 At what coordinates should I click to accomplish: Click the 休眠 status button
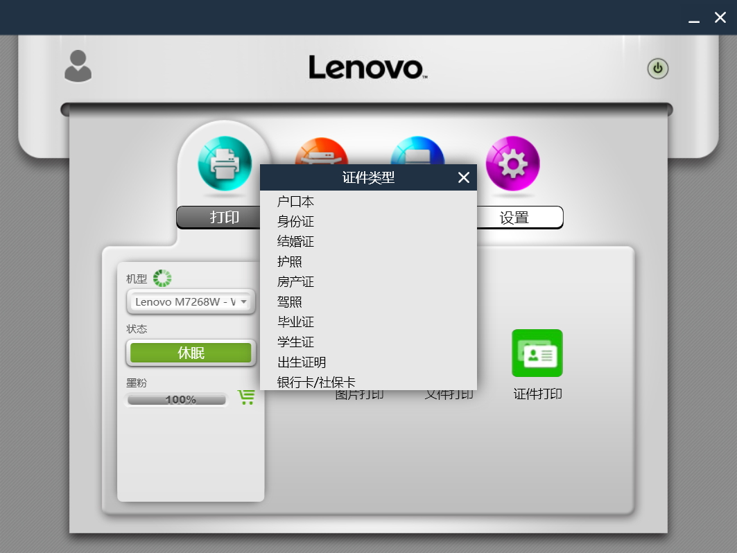point(191,353)
